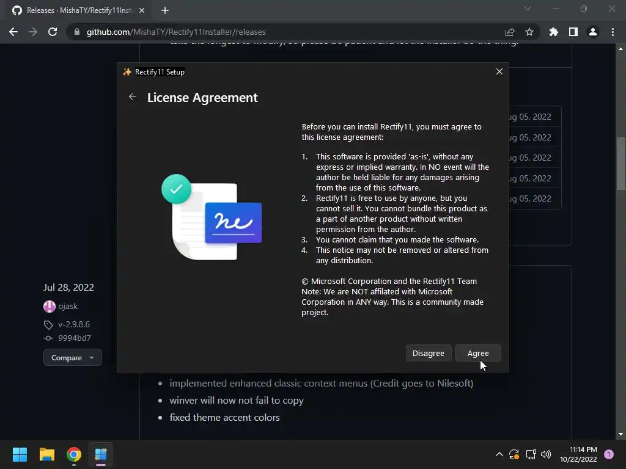Click the Rectify11 Setup sparkle icon

[127, 72]
